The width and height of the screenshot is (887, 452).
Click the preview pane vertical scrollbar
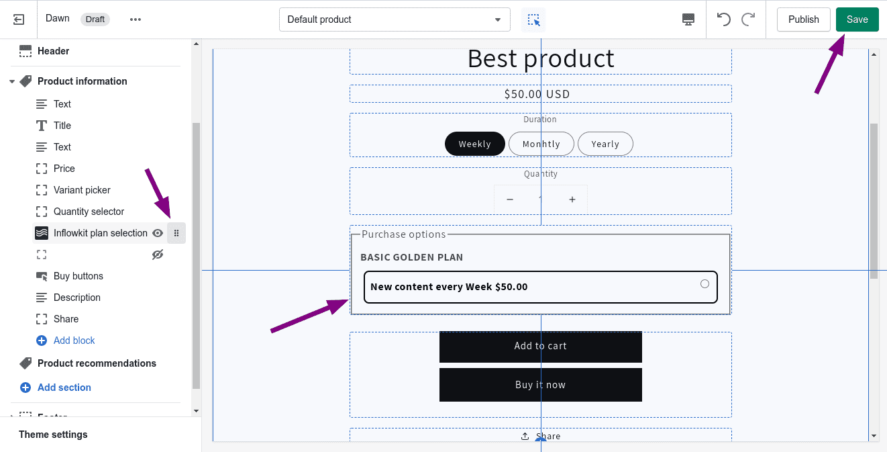click(874, 201)
